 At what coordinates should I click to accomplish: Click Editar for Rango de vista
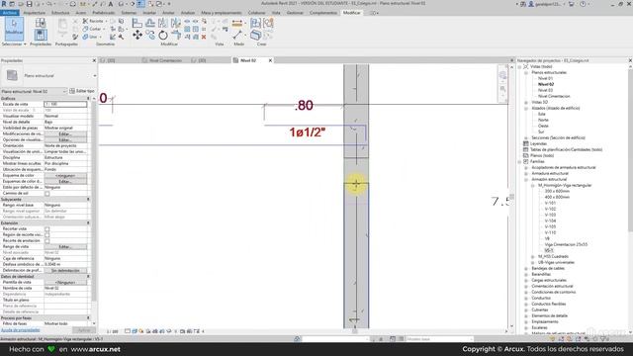click(x=65, y=246)
